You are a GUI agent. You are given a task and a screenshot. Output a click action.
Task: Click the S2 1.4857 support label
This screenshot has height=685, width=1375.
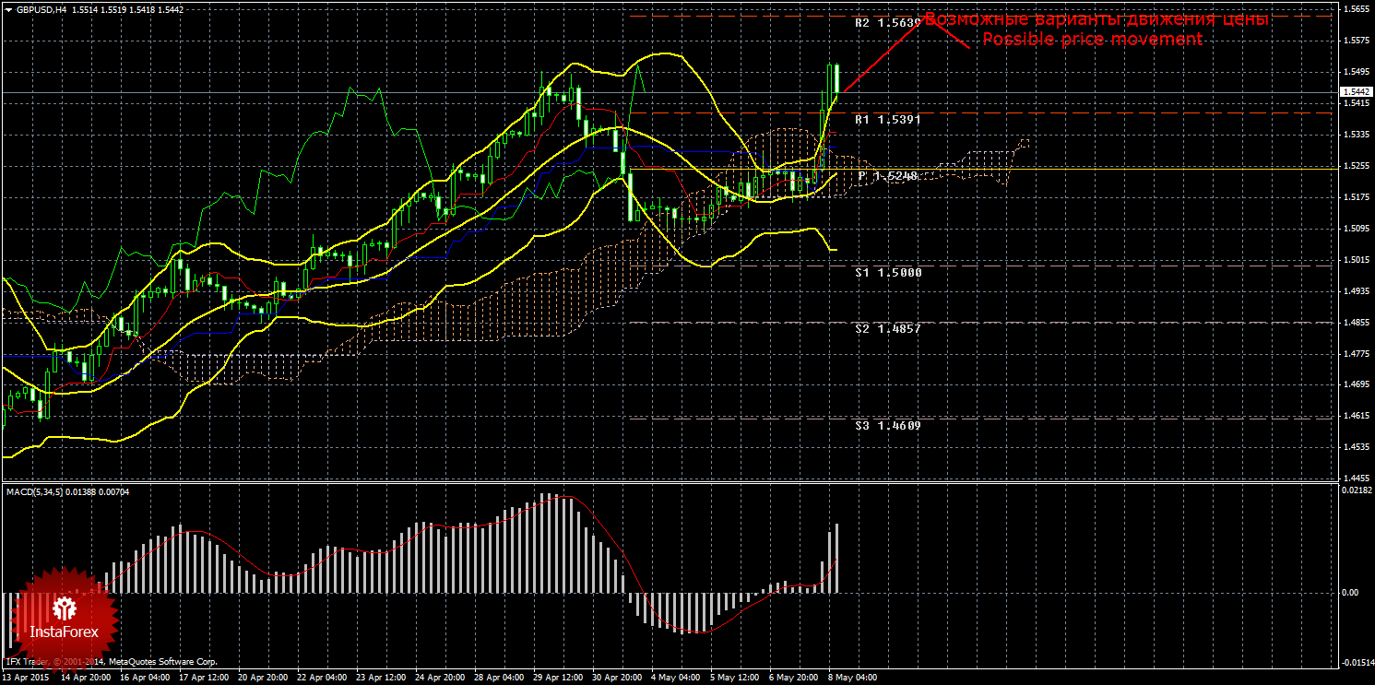[887, 328]
